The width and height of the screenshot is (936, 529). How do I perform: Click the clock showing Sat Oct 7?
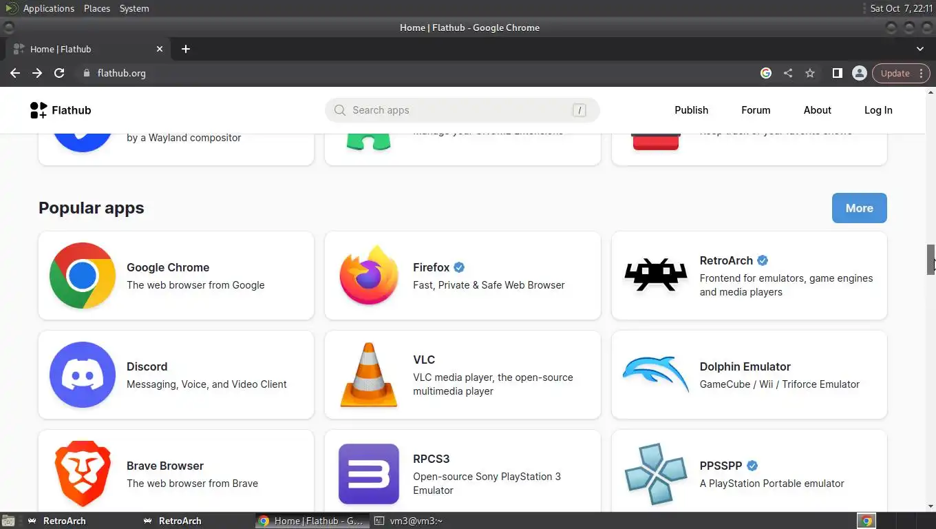pos(901,8)
